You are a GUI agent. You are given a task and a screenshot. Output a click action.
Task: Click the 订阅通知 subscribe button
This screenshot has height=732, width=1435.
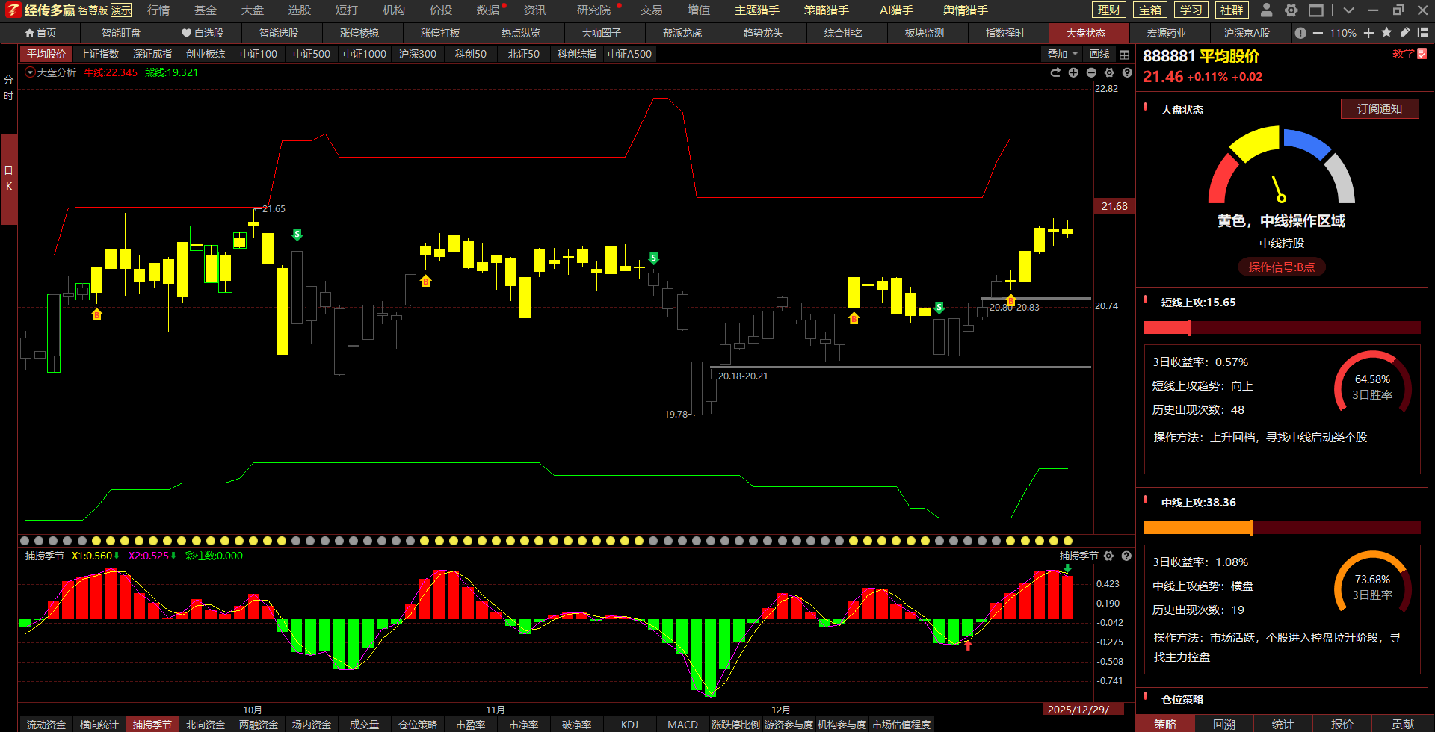click(1379, 109)
